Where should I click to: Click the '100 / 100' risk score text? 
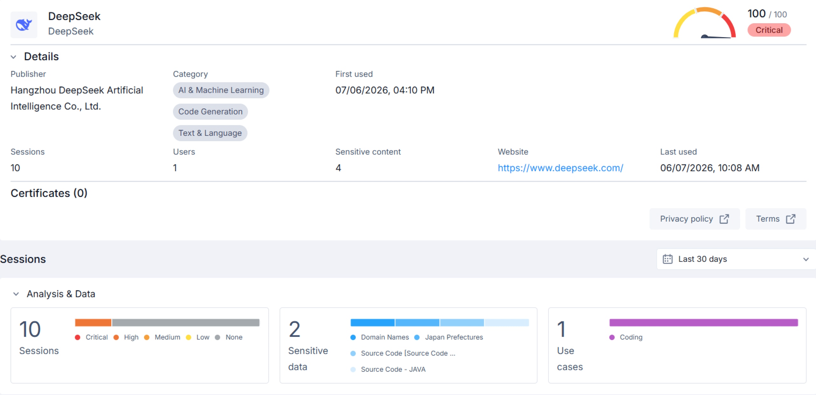click(767, 14)
